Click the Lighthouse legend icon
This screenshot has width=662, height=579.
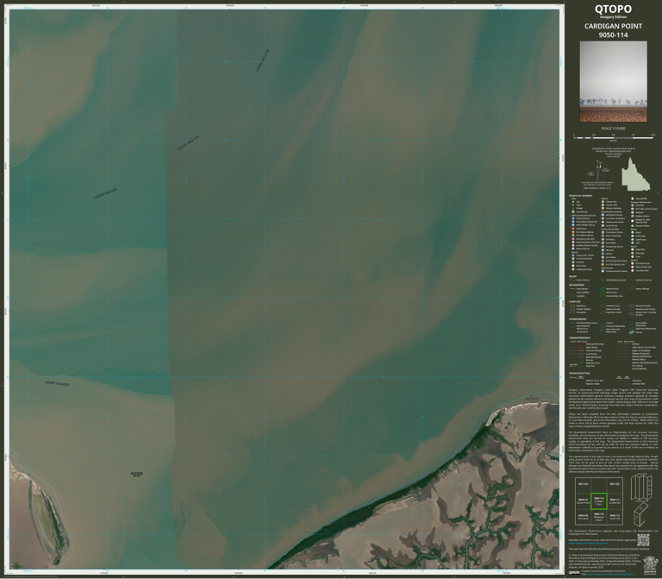click(633, 240)
